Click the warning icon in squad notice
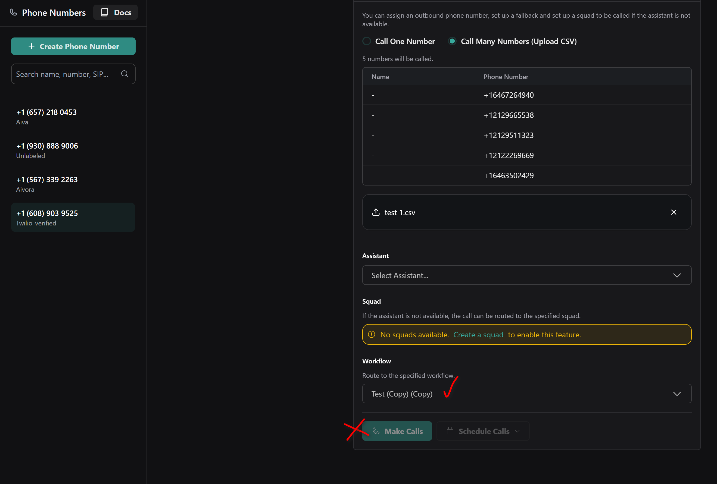717x484 pixels. coord(372,335)
